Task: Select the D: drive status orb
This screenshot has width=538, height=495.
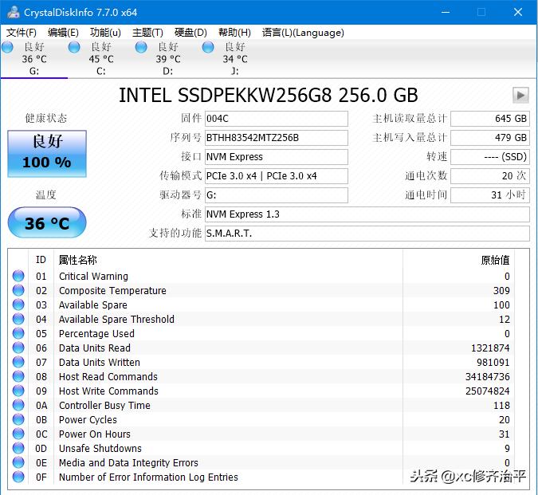Action: pyautogui.click(x=142, y=48)
